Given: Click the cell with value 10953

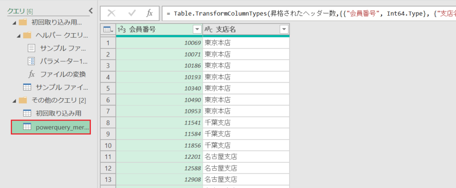Looking at the screenshot, I should tap(159, 111).
